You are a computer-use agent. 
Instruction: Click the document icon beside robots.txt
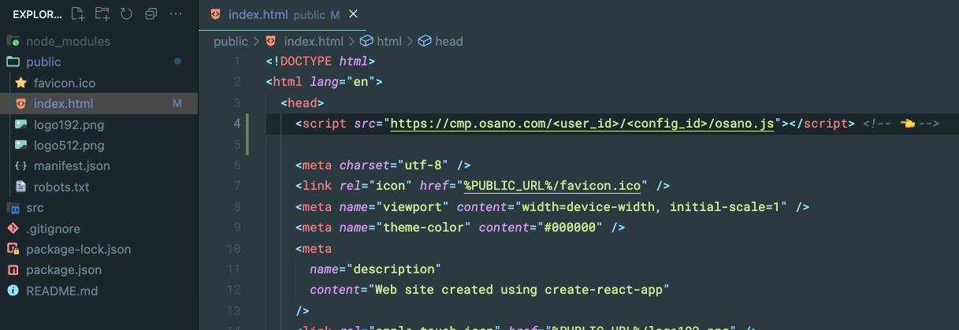point(20,187)
